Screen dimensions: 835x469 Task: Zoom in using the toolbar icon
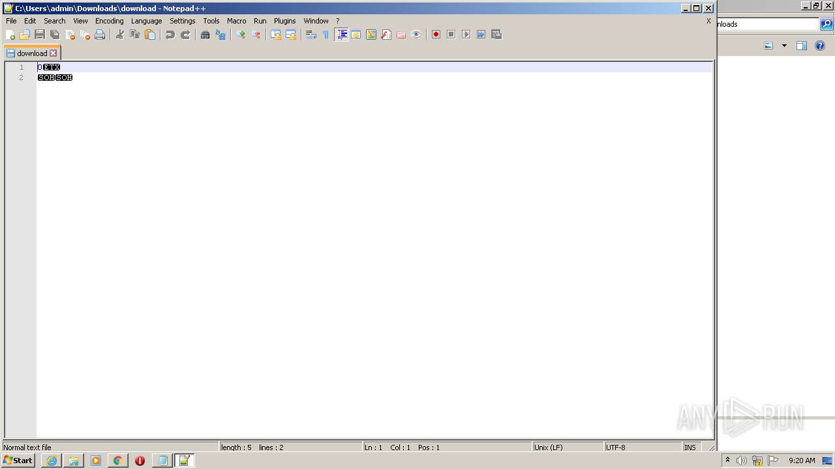click(x=241, y=35)
